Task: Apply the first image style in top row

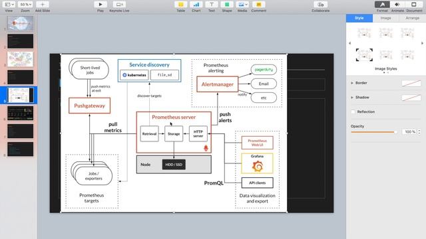Action: 364,33
